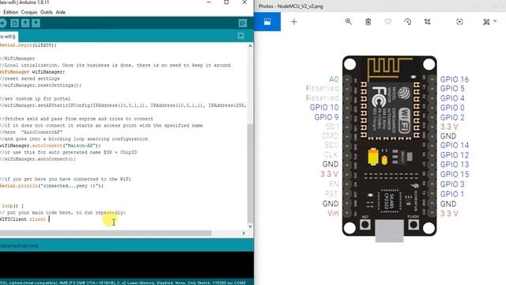The height and width of the screenshot is (285, 506).
Task: Click the '//set custom ip for portal' comment
Action: (35, 98)
